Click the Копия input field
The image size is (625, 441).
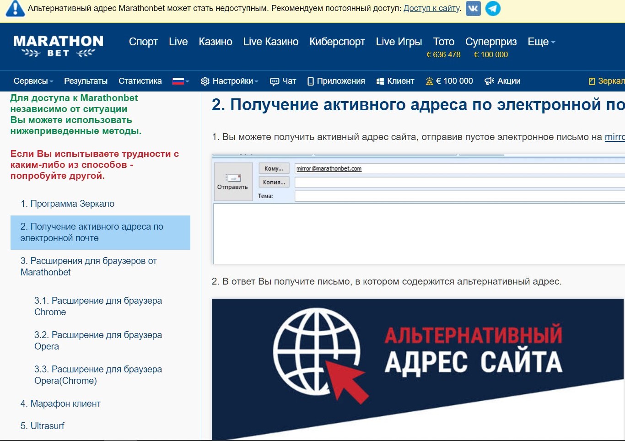460,183
